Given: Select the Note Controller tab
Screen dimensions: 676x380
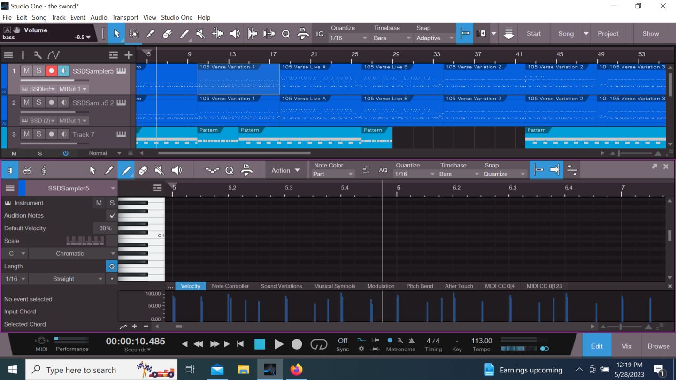Looking at the screenshot, I should [x=230, y=286].
